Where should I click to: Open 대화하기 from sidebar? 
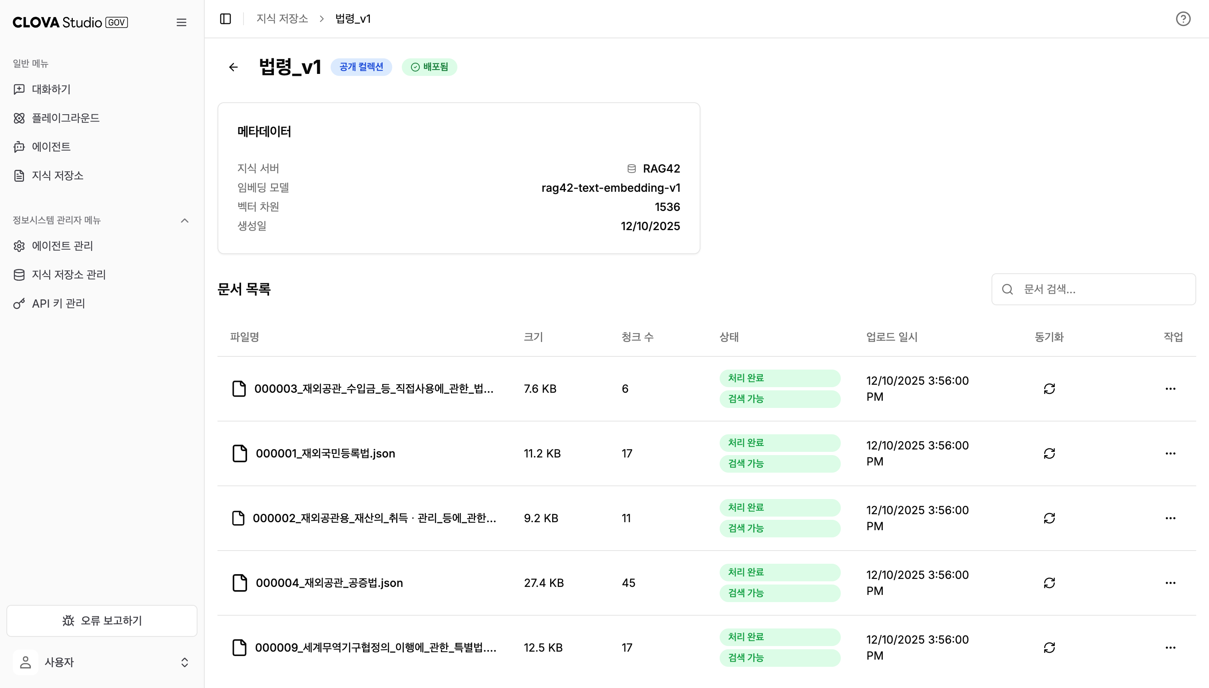[x=51, y=89]
